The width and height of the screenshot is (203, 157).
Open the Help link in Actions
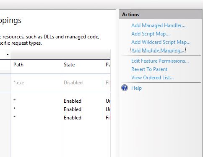pyautogui.click(x=136, y=88)
